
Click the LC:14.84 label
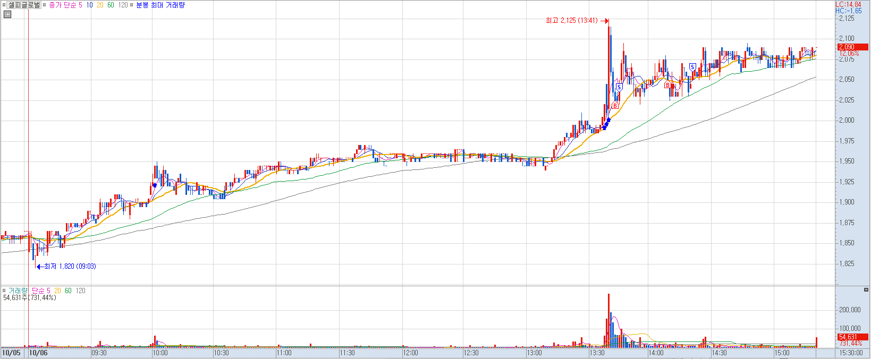(848, 5)
